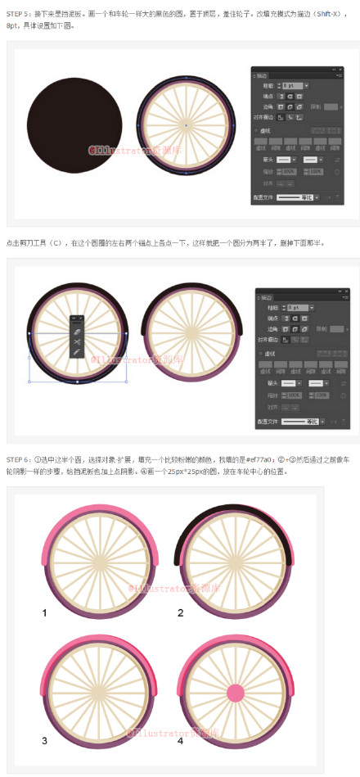Image resolution: width=360 pixels, height=777 pixels.
Task: Click the first dash length field in upper panel
Action: (261, 141)
